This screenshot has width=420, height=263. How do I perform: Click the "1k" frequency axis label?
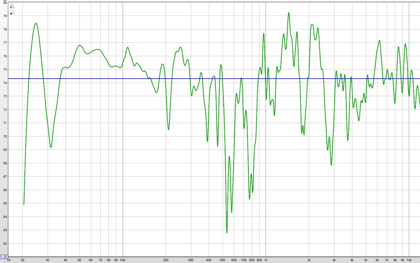266,260
